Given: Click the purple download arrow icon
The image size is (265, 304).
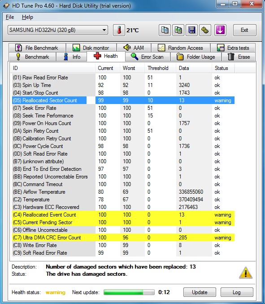Looking at the screenshot, I should click(220, 30).
